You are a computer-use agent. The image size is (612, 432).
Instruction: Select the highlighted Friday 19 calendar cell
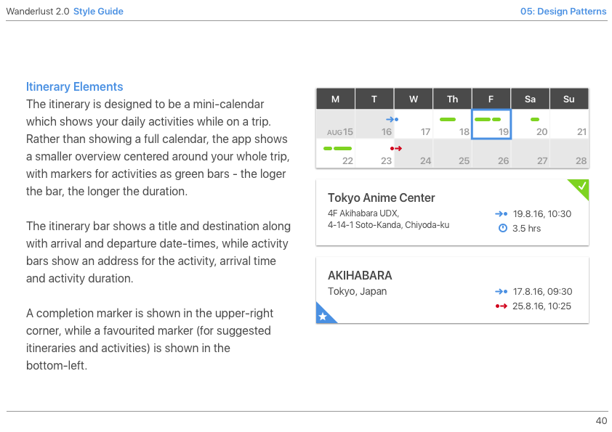pyautogui.click(x=491, y=124)
